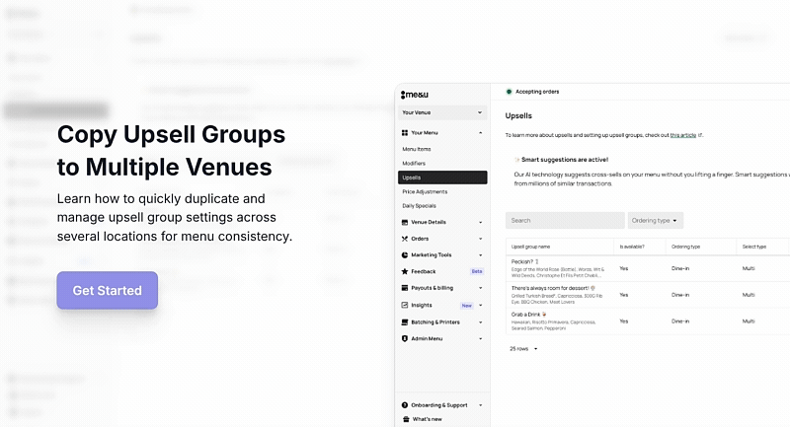This screenshot has height=427, width=790.
Task: Open Daily Specials in sidebar
Action: click(419, 206)
